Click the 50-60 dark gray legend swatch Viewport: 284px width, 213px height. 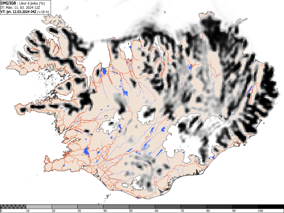(142, 207)
